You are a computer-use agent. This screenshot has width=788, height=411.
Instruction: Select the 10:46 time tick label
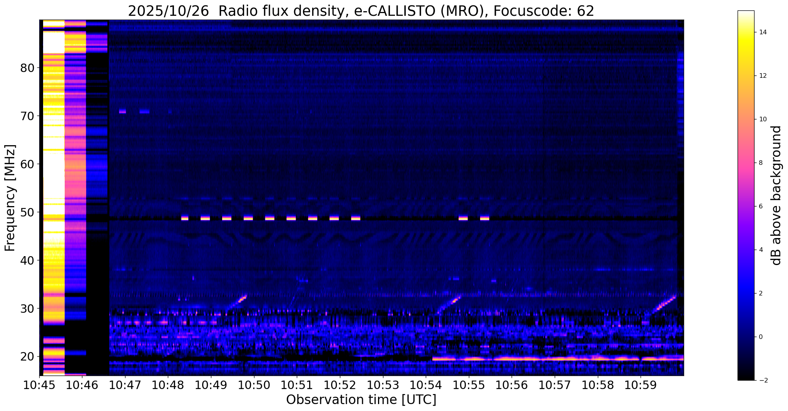click(x=82, y=385)
